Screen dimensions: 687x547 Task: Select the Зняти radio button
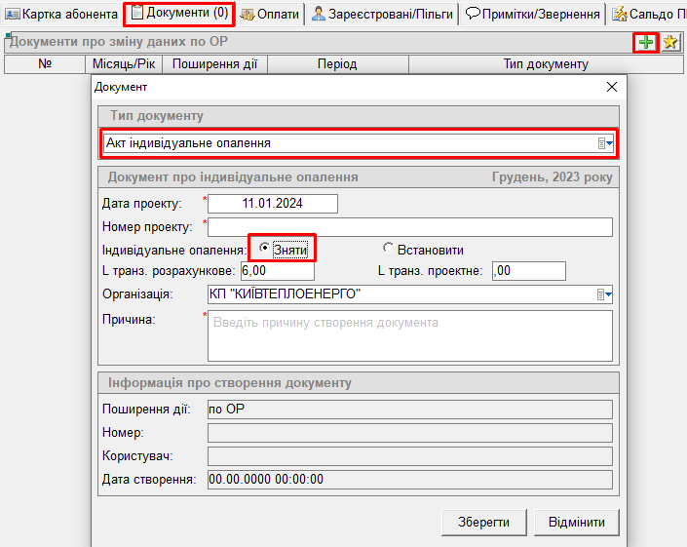pyautogui.click(x=264, y=249)
